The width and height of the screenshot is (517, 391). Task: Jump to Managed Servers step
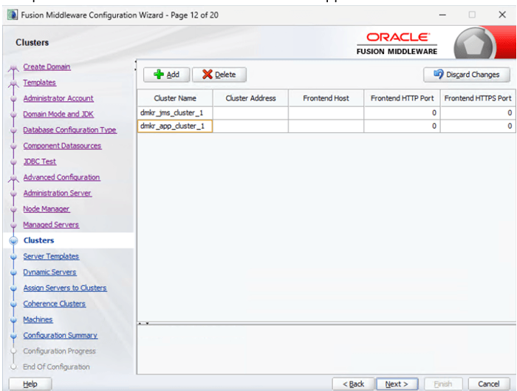[51, 225]
